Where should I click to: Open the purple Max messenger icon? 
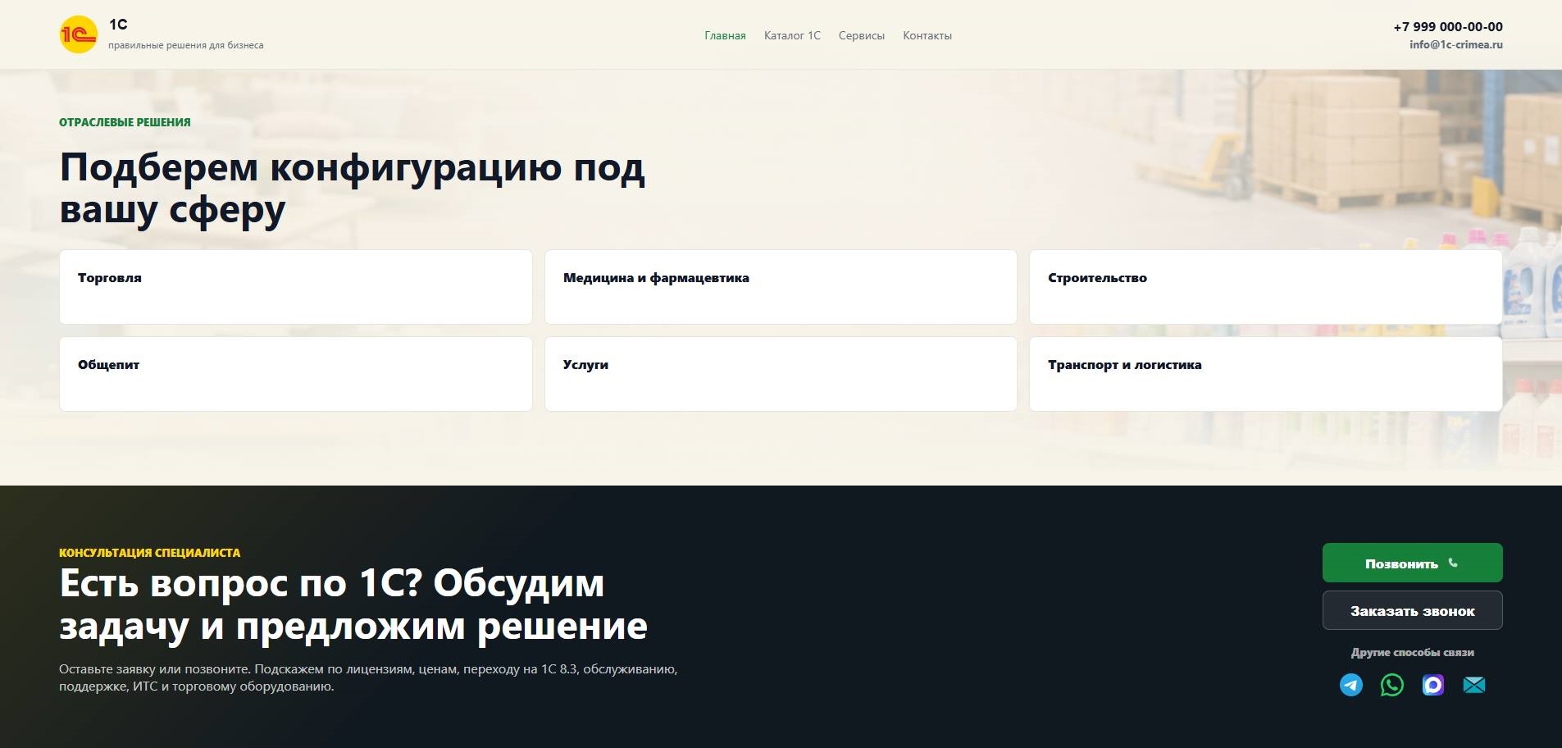1433,685
